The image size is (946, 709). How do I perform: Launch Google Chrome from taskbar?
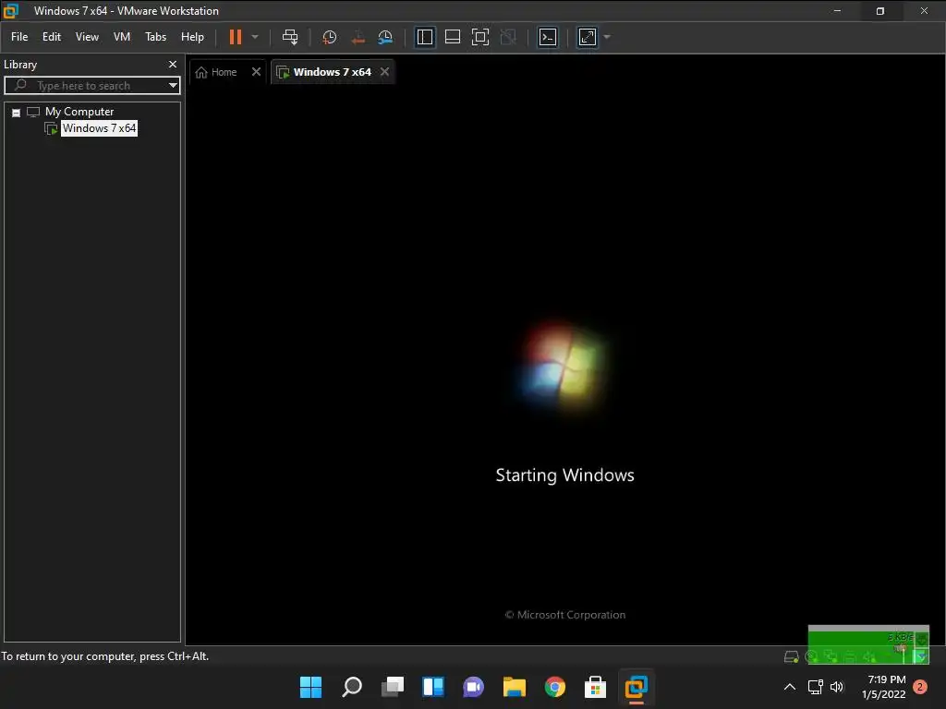[x=555, y=687]
